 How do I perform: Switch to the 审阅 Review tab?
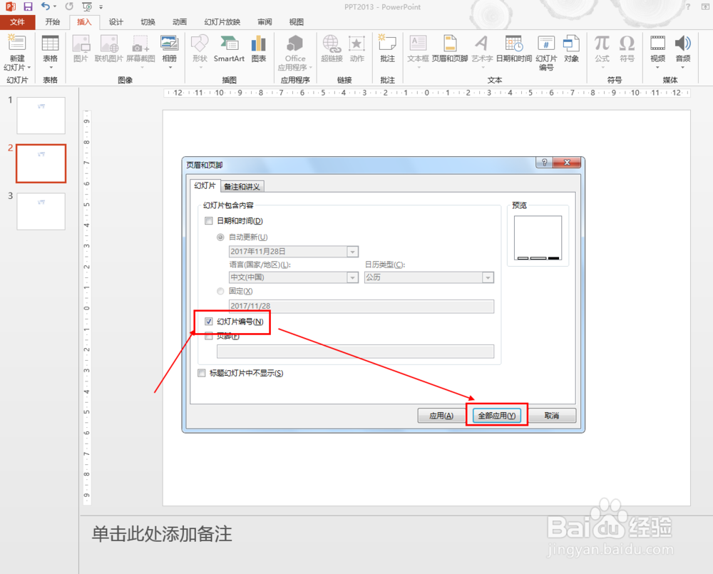tap(265, 22)
